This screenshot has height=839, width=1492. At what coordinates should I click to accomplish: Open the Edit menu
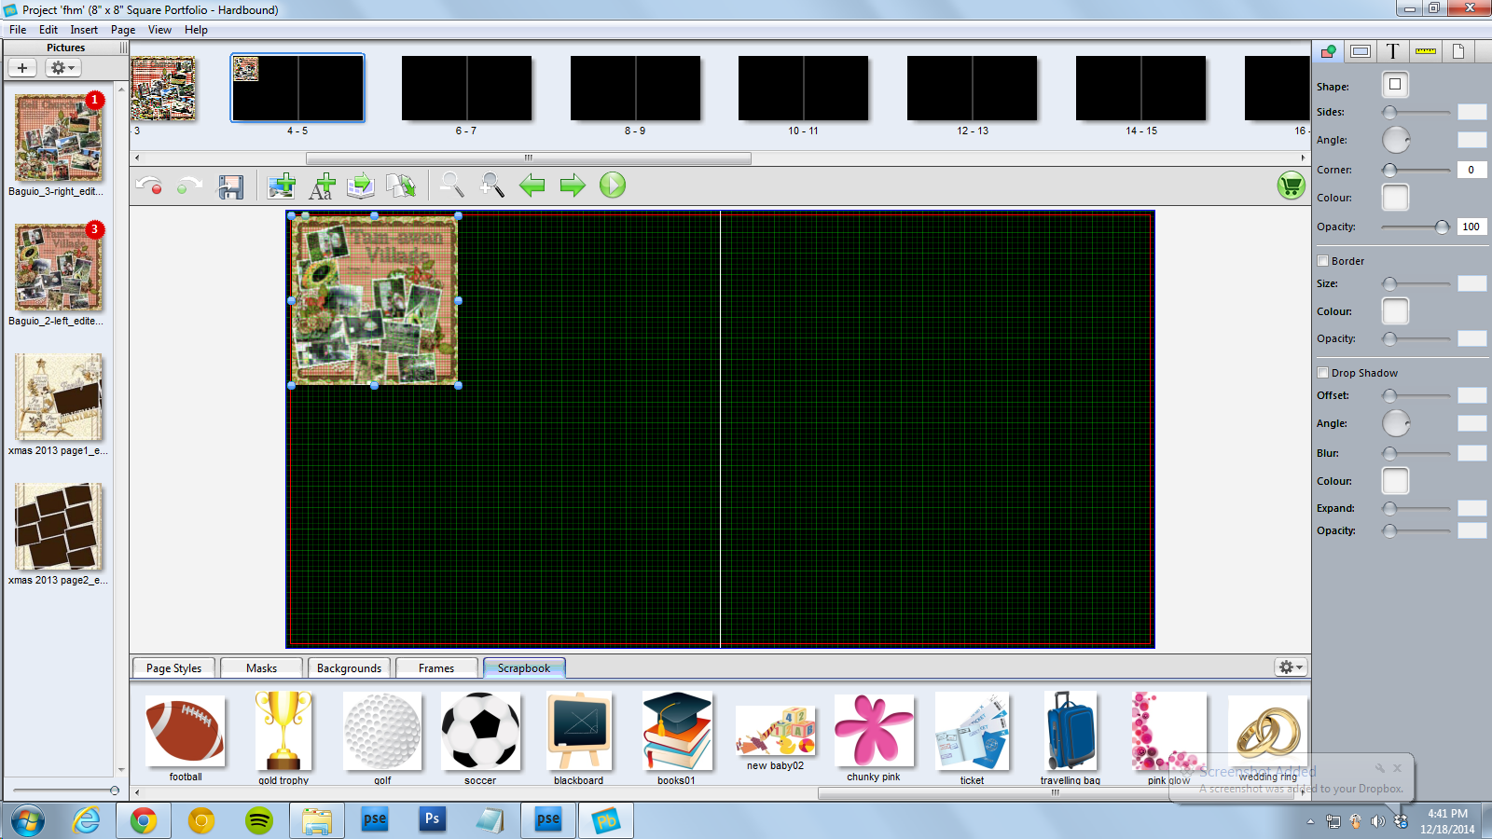pos(48,30)
